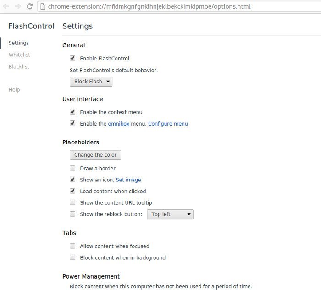Click the User interface heading

click(x=83, y=99)
